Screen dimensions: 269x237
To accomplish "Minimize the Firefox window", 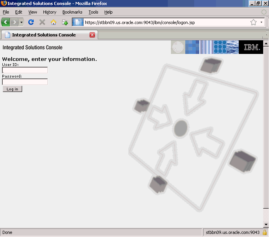I will tap(252, 3).
